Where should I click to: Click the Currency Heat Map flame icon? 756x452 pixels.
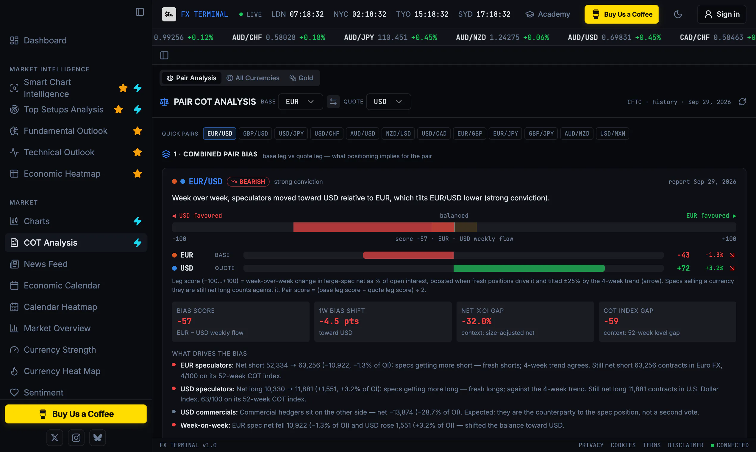(x=14, y=371)
